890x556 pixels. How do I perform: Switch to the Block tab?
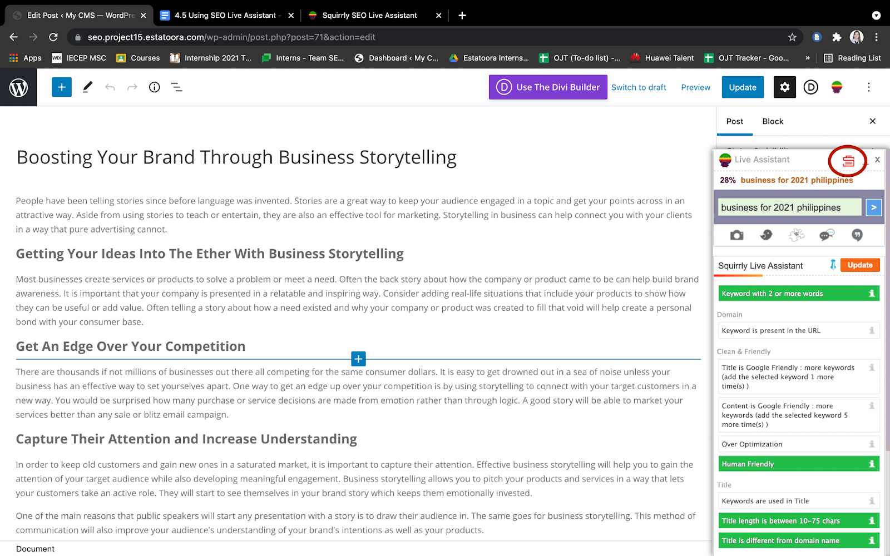773,121
